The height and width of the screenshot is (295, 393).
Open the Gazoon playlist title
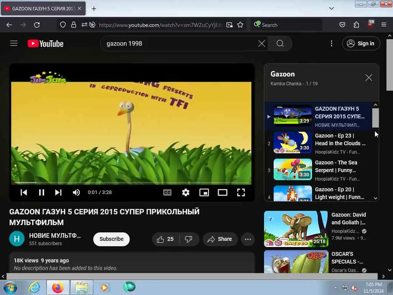pos(282,74)
